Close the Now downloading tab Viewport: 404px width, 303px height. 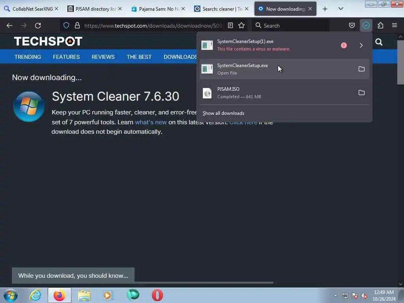point(310,9)
